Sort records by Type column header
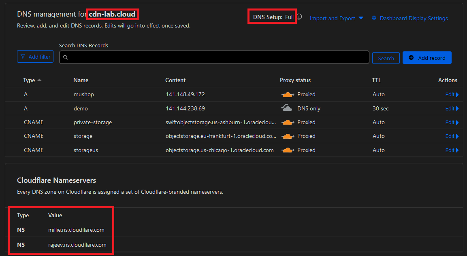Image resolution: width=467 pixels, height=256 pixels. [x=32, y=80]
